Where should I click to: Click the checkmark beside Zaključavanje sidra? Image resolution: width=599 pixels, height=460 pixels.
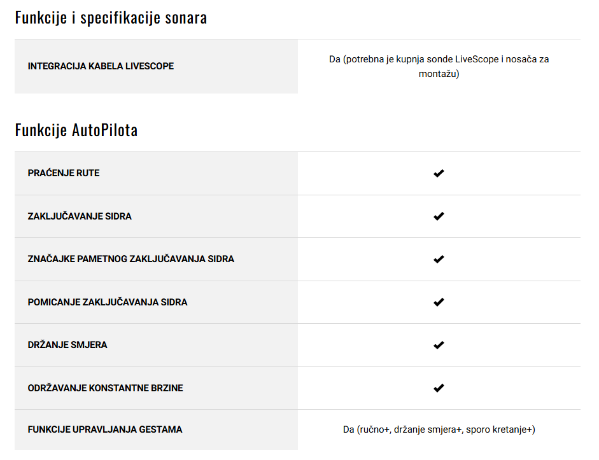tap(439, 216)
